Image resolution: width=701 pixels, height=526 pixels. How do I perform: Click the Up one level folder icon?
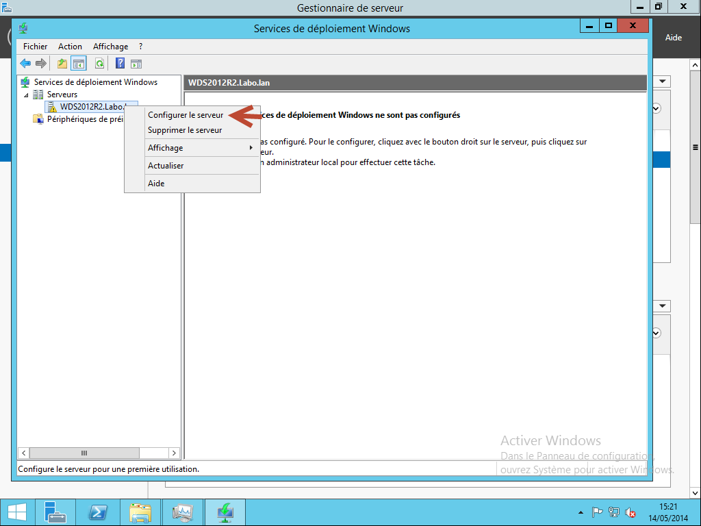pos(62,64)
